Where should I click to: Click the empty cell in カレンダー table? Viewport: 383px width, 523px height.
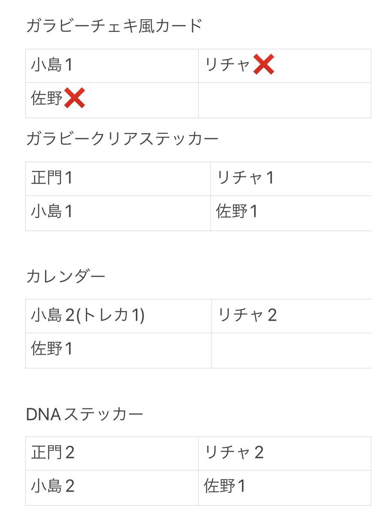(291, 351)
